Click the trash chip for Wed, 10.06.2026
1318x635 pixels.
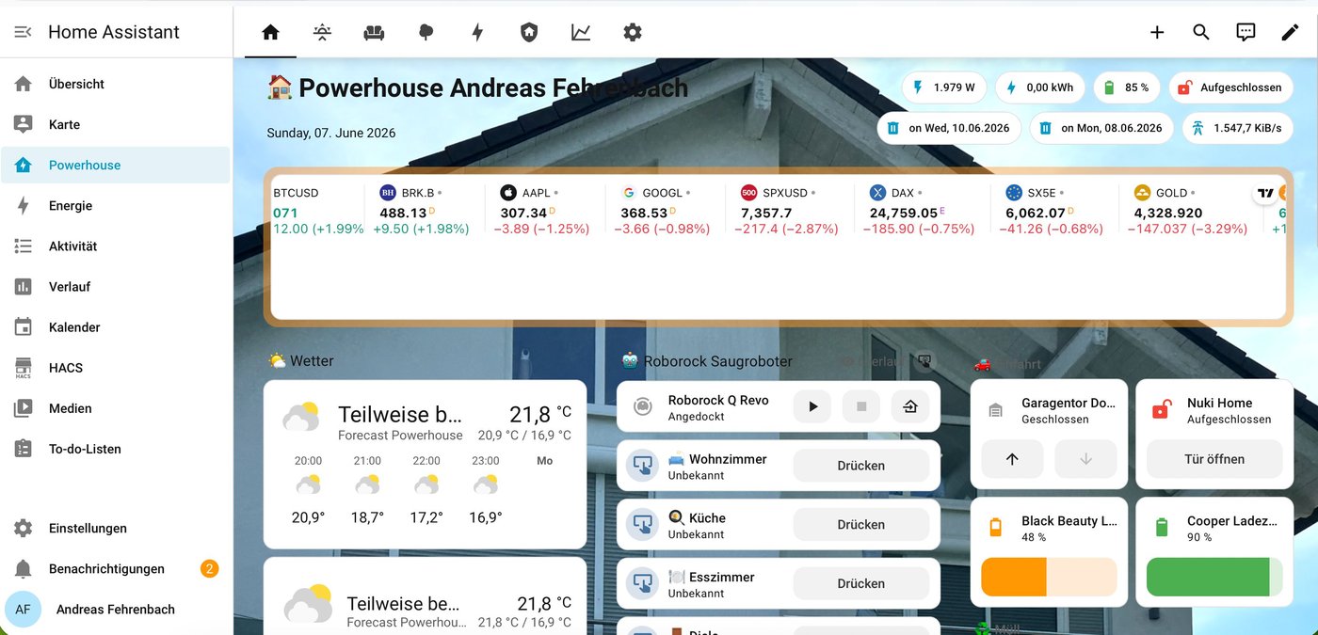pos(949,128)
